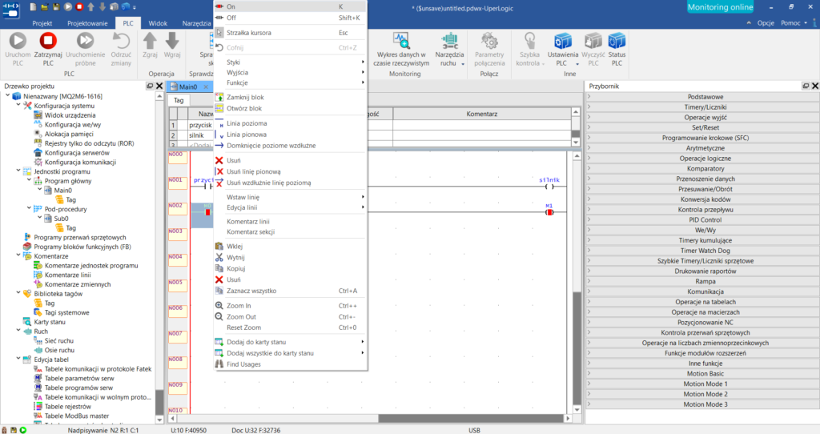Open the Wstaw linię submenu
Screen dimensions: 820x434
click(x=290, y=197)
